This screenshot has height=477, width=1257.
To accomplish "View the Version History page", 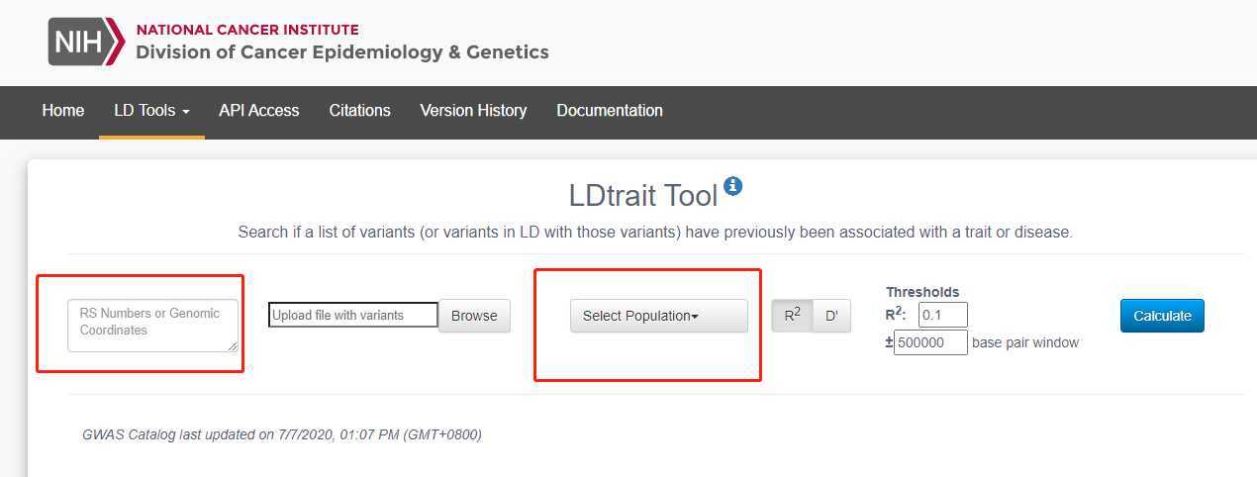I will click(473, 111).
